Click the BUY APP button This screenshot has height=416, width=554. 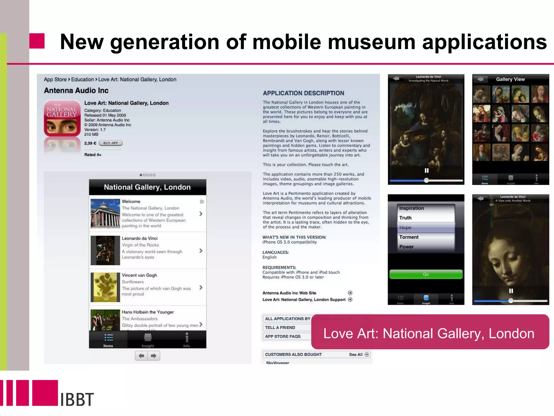111,143
